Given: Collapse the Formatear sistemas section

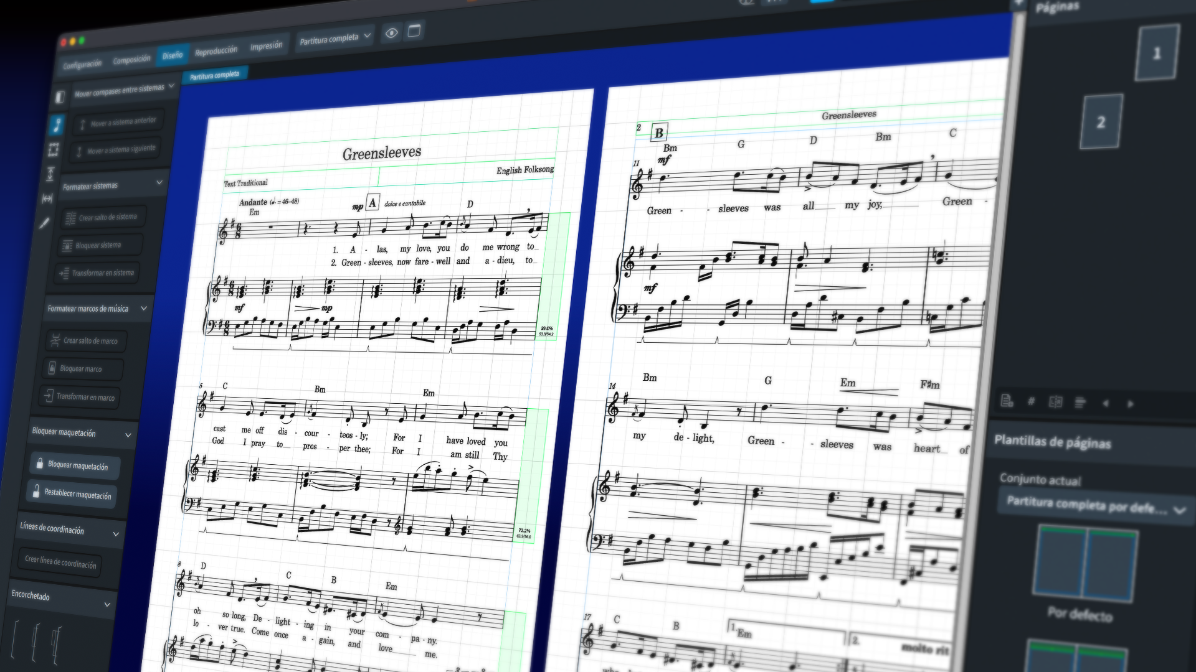Looking at the screenshot, I should point(159,182).
